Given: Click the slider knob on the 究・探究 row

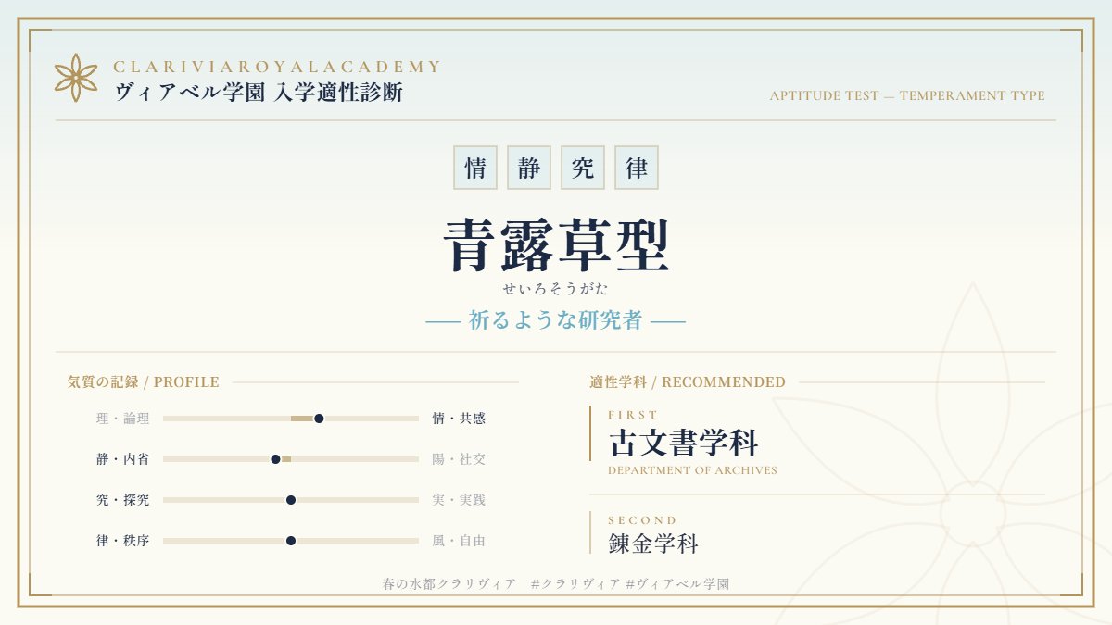Looking at the screenshot, I should [x=291, y=500].
